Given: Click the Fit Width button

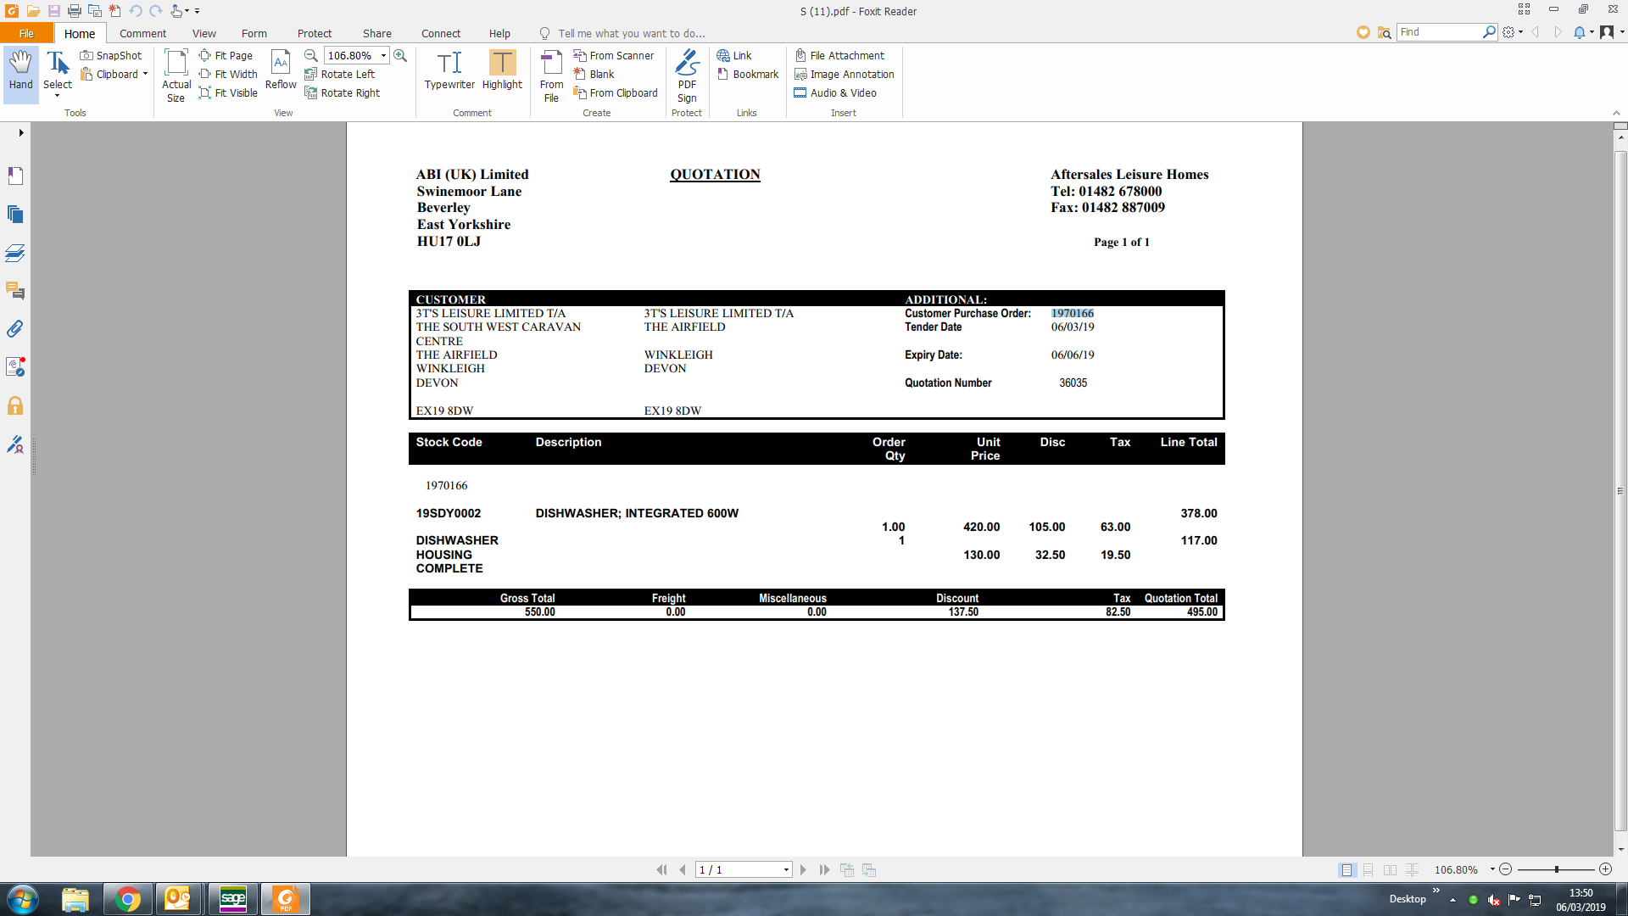Looking at the screenshot, I should [228, 75].
